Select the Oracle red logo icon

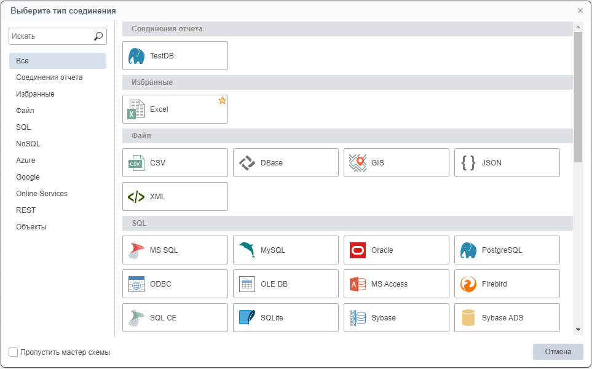358,250
